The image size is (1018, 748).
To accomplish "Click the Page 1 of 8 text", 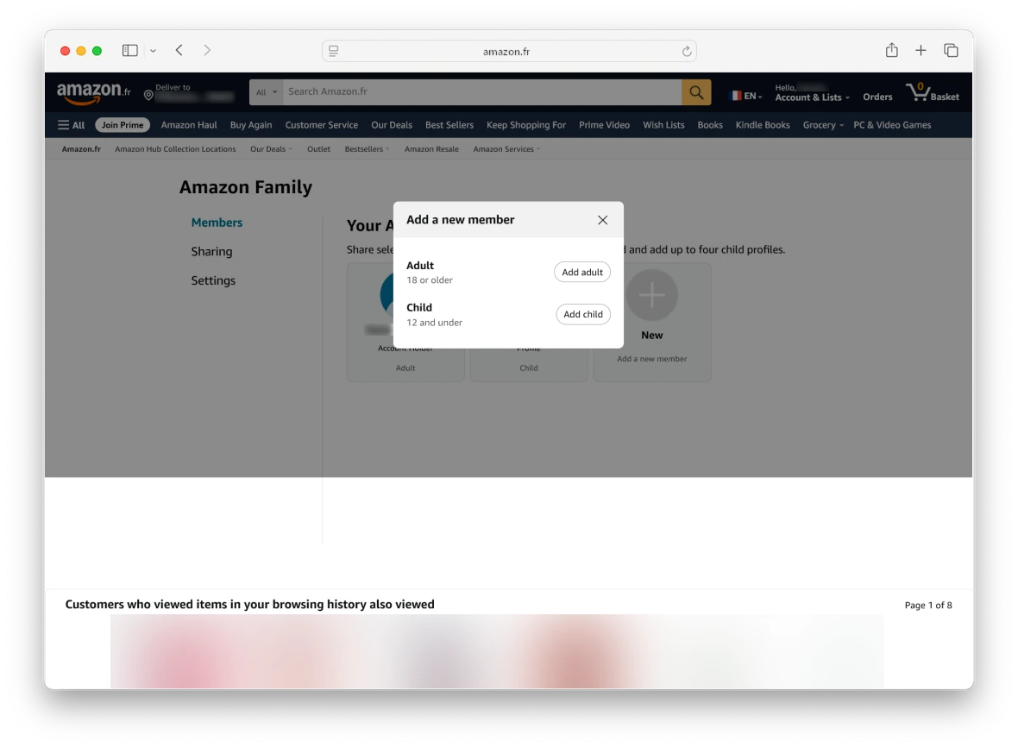I will (928, 605).
